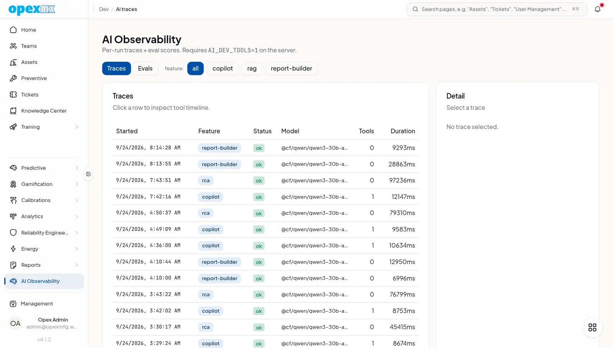Expand the Energy submenu chevron
The width and height of the screenshot is (613, 348).
77,249
